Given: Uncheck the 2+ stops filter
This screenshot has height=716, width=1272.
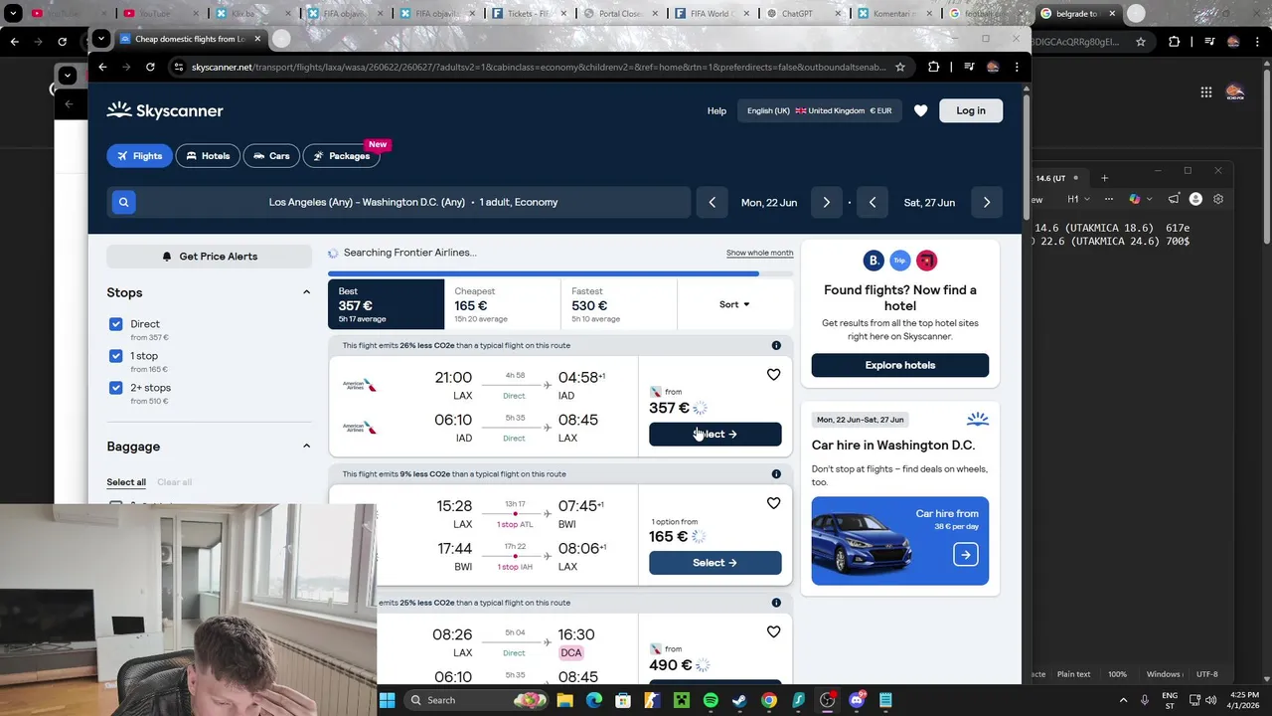Looking at the screenshot, I should click(116, 388).
